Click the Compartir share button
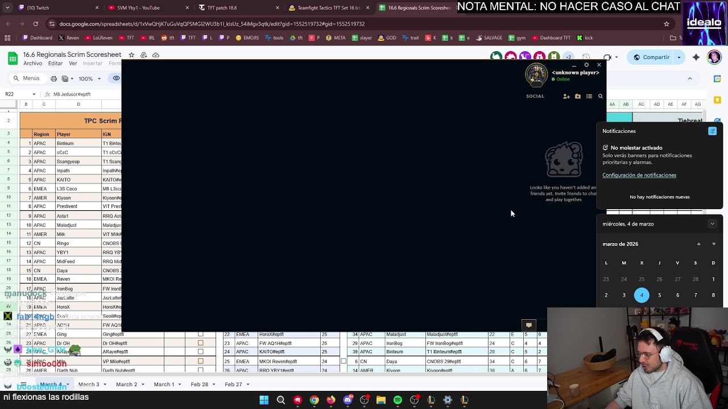The image size is (728, 409). [650, 57]
